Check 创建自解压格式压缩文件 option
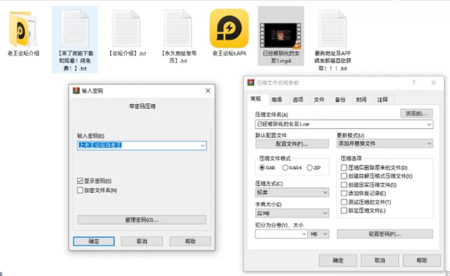This screenshot has height=276, width=450. [x=344, y=176]
